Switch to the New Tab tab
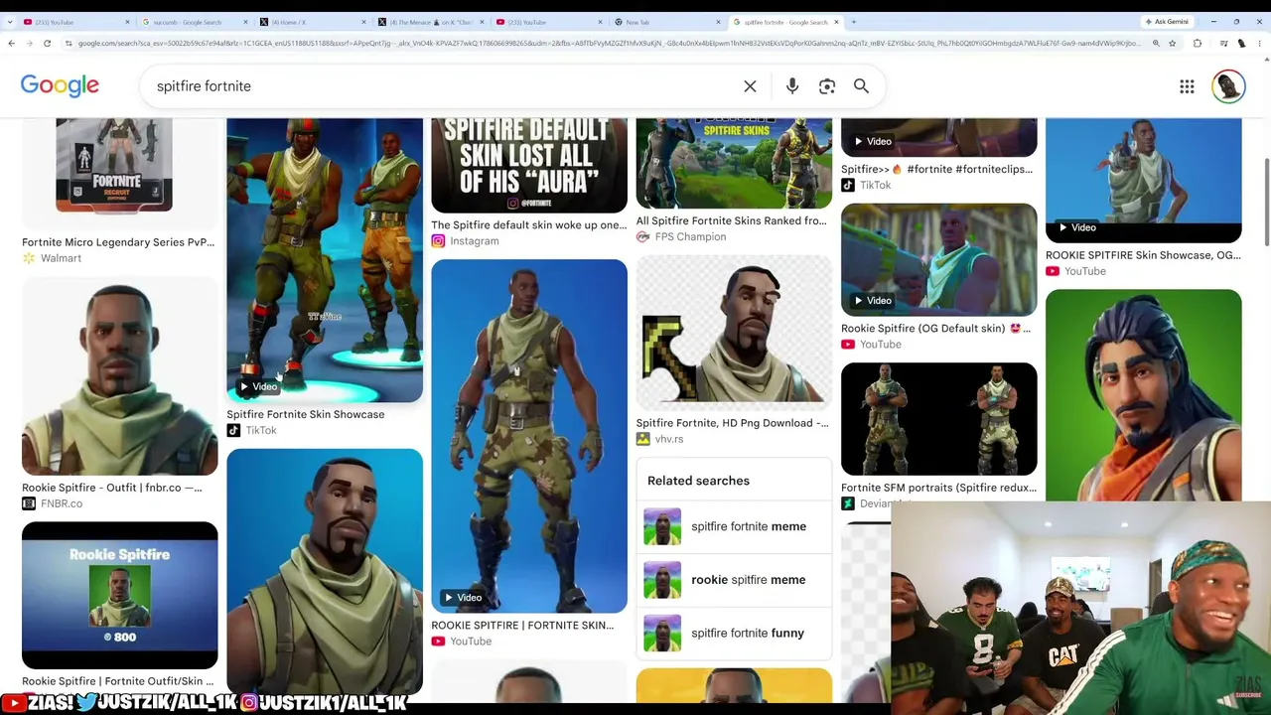Image resolution: width=1271 pixels, height=715 pixels. 666,21
